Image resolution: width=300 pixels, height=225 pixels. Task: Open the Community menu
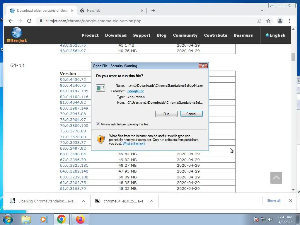[185, 35]
